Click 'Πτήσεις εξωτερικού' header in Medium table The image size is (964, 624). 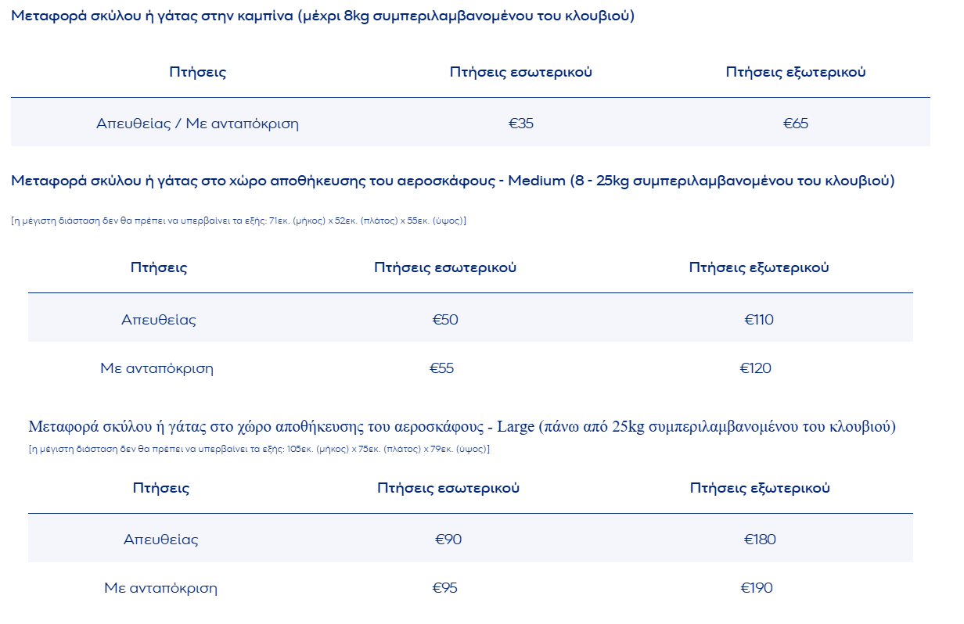pos(759,267)
